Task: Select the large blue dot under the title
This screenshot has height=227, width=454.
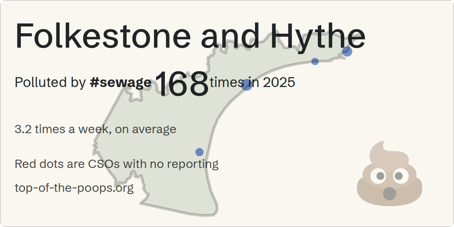Action: click(x=347, y=51)
